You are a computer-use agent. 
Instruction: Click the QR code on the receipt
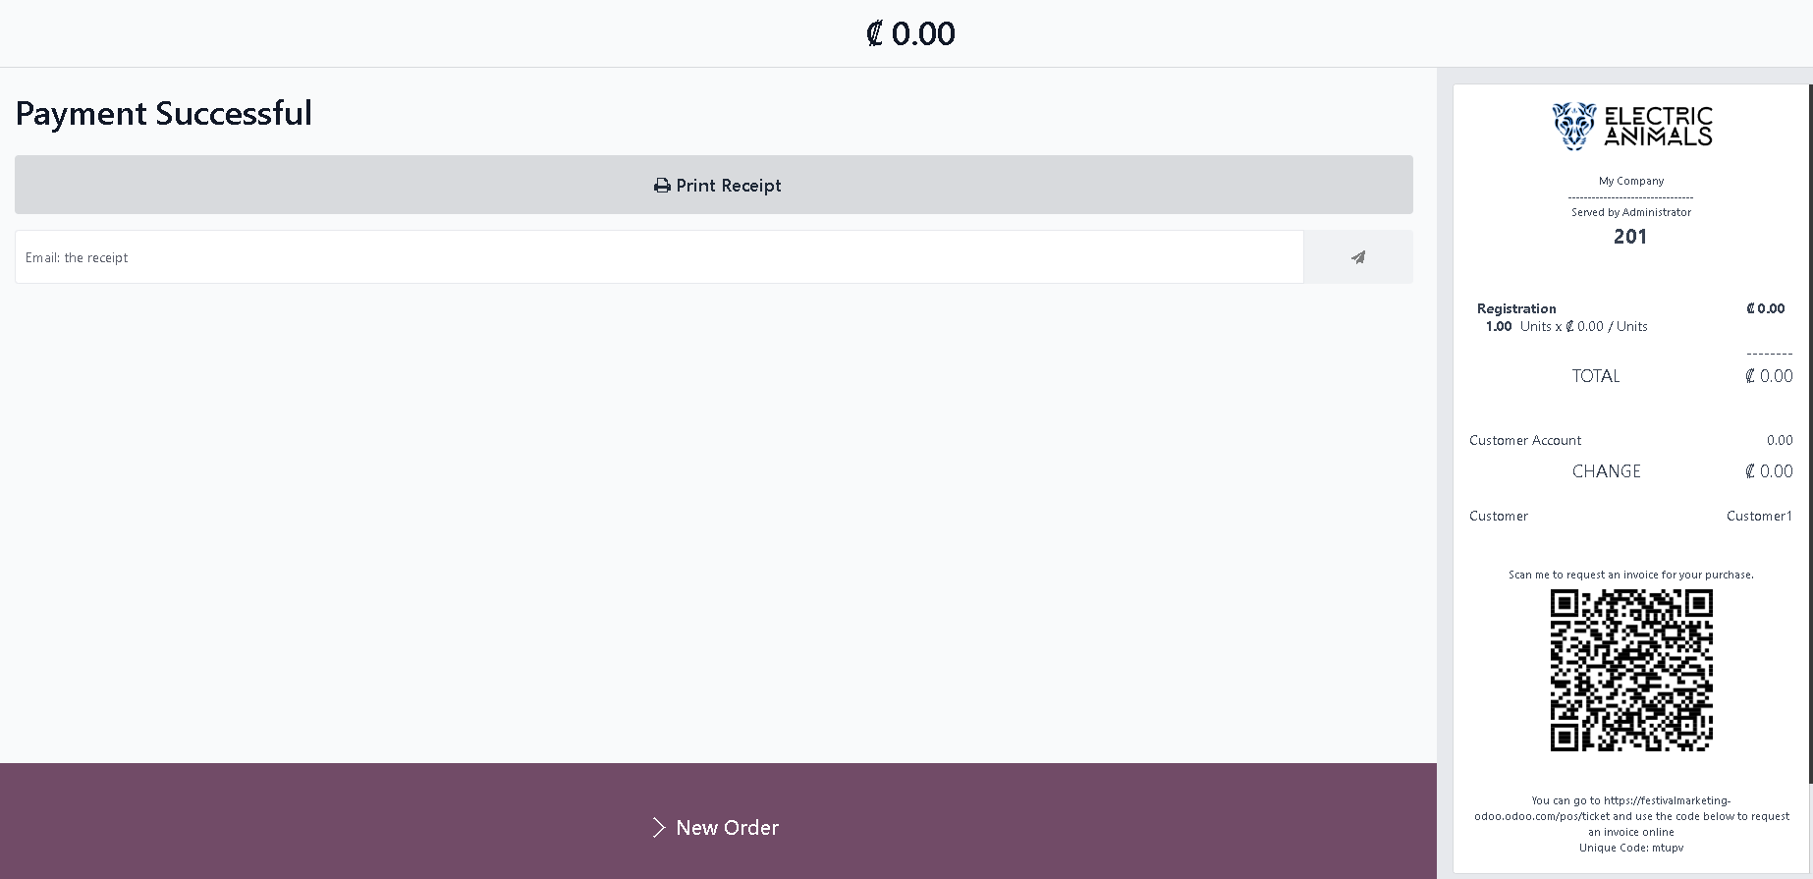tap(1631, 670)
